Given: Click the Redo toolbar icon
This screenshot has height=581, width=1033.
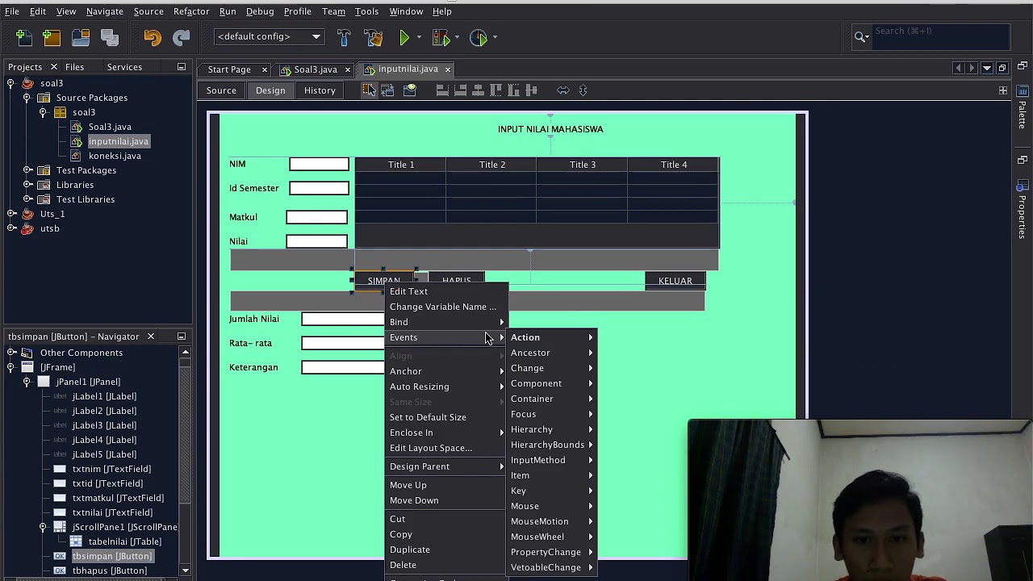Looking at the screenshot, I should [182, 37].
